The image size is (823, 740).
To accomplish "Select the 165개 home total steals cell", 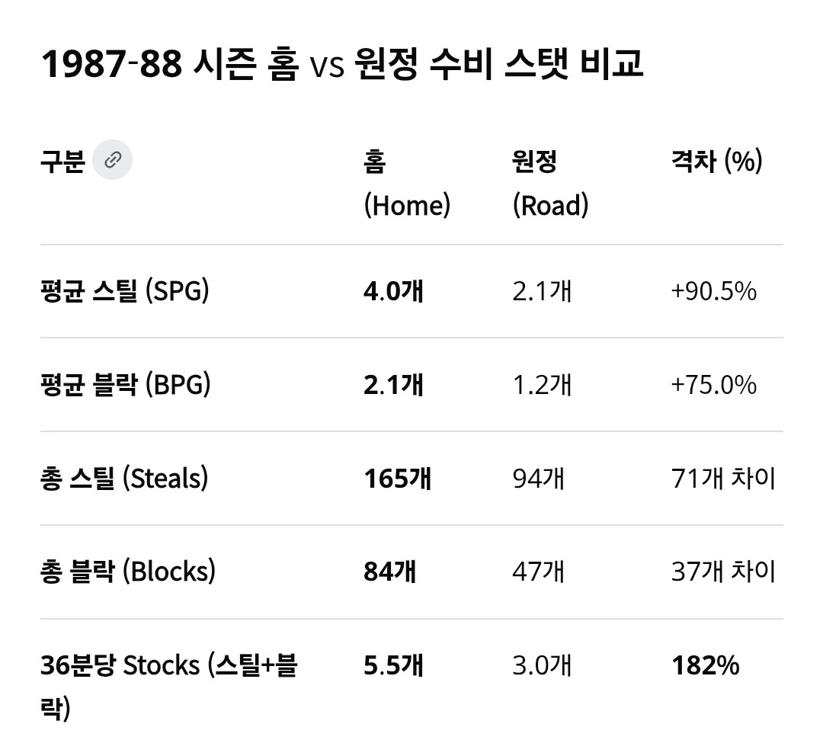I will [x=397, y=479].
